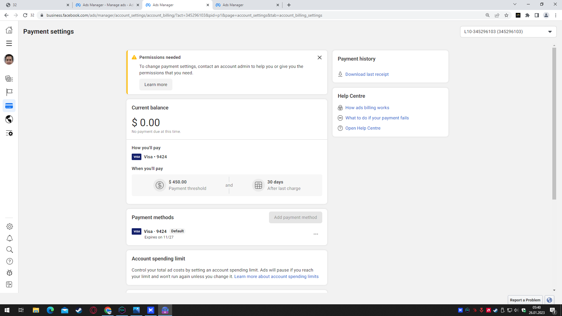Image resolution: width=562 pixels, height=316 pixels.
Task: Select the Billing card sidebar icon
Action: click(x=9, y=106)
